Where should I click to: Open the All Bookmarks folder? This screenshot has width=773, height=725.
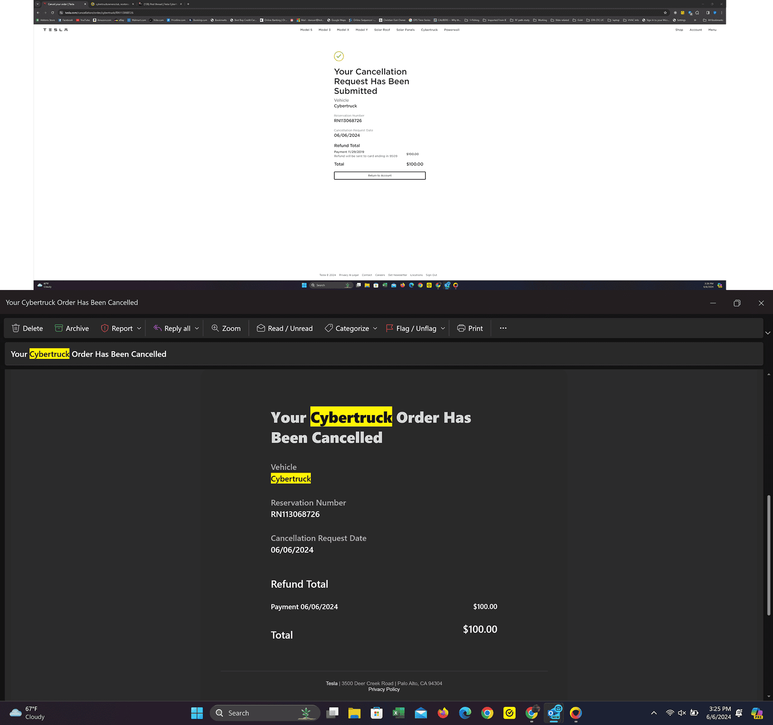[713, 20]
